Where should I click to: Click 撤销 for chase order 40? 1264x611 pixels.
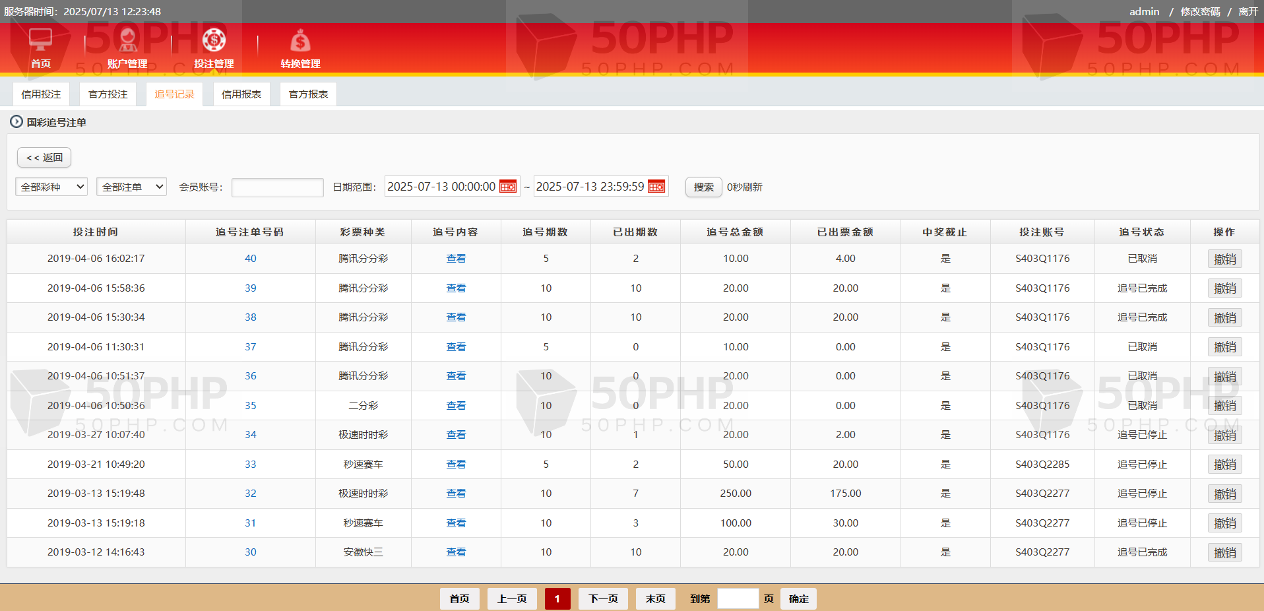pyautogui.click(x=1224, y=259)
